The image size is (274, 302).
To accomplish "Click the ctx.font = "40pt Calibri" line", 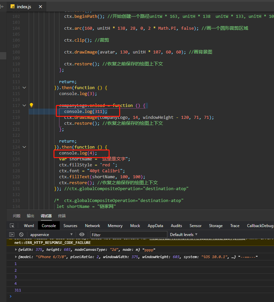I will 92,171.
